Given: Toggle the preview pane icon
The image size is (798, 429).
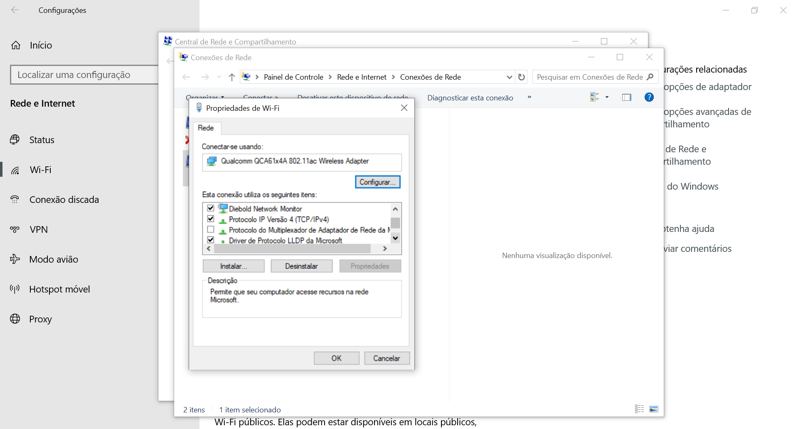Looking at the screenshot, I should pyautogui.click(x=627, y=97).
